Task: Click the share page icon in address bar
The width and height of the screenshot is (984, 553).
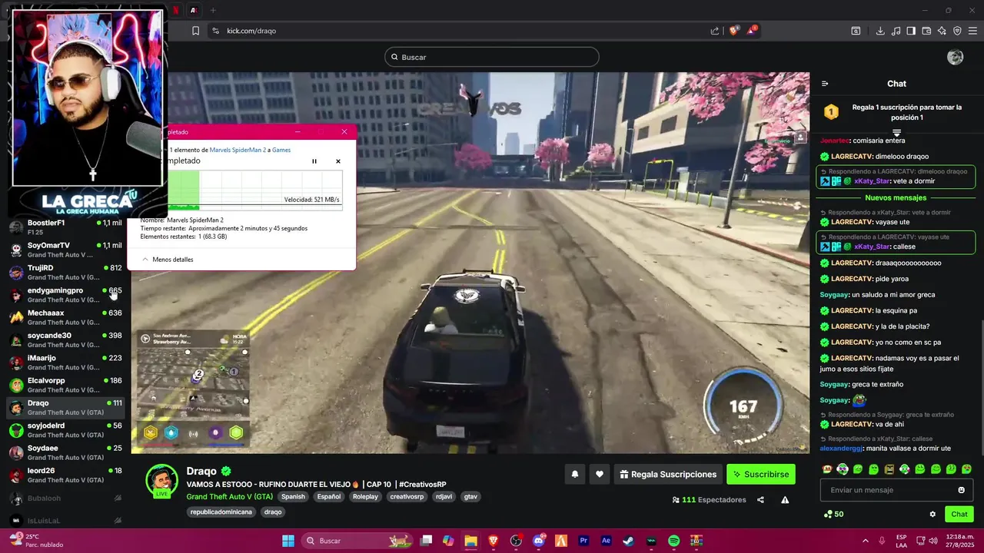Action: click(x=715, y=31)
